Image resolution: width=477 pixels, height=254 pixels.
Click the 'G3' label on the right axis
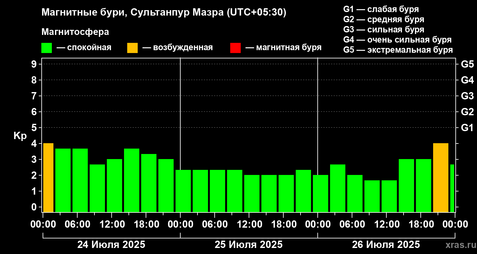467,96
